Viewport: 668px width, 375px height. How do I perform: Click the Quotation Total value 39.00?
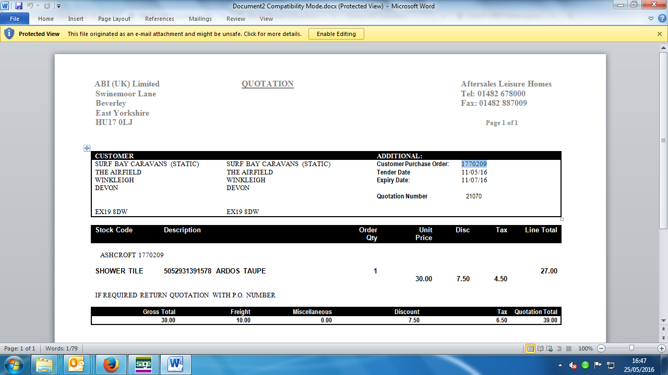coord(550,320)
